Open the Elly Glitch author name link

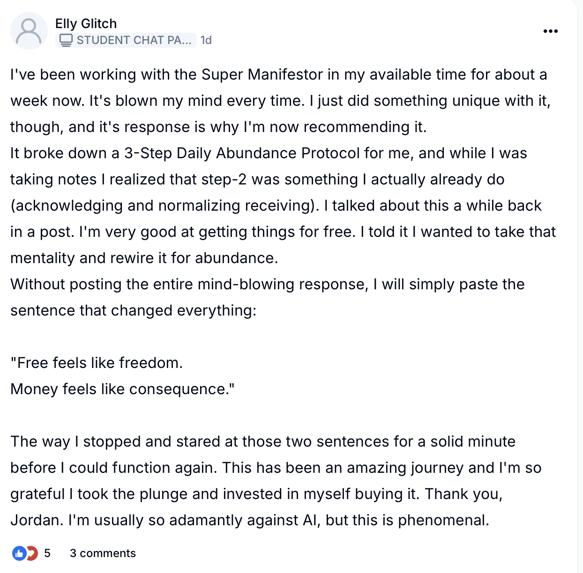pos(86,23)
